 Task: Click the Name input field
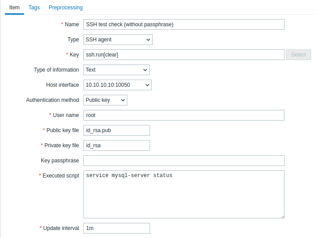click(184, 24)
